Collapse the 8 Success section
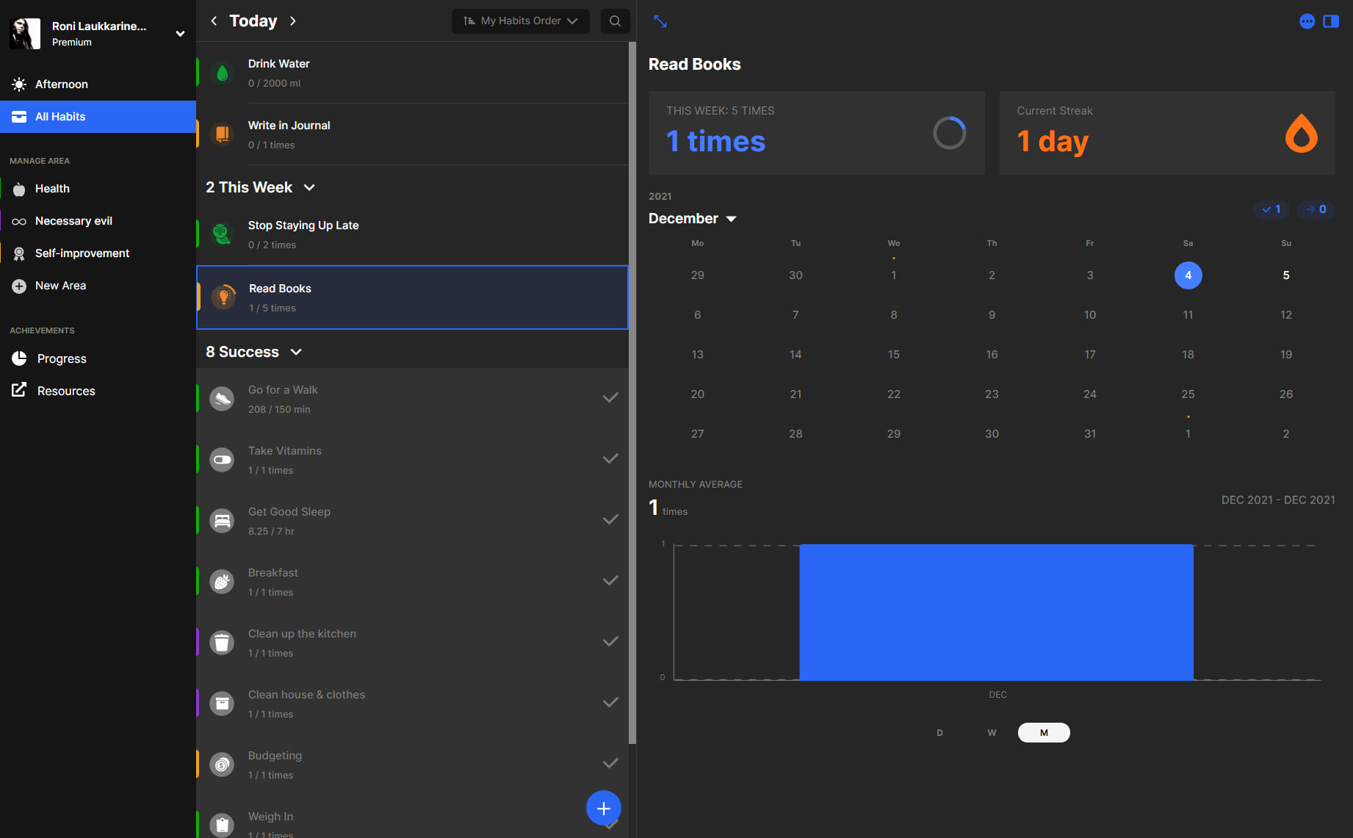 click(296, 352)
